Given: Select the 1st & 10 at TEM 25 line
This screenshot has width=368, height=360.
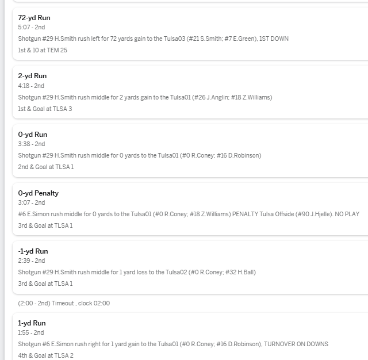Looking at the screenshot, I should pos(43,50).
